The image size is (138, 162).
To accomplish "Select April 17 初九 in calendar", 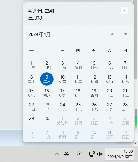I will pyautogui.click(x=63, y=93).
